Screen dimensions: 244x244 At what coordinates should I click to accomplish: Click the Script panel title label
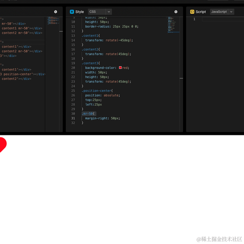click(x=201, y=12)
